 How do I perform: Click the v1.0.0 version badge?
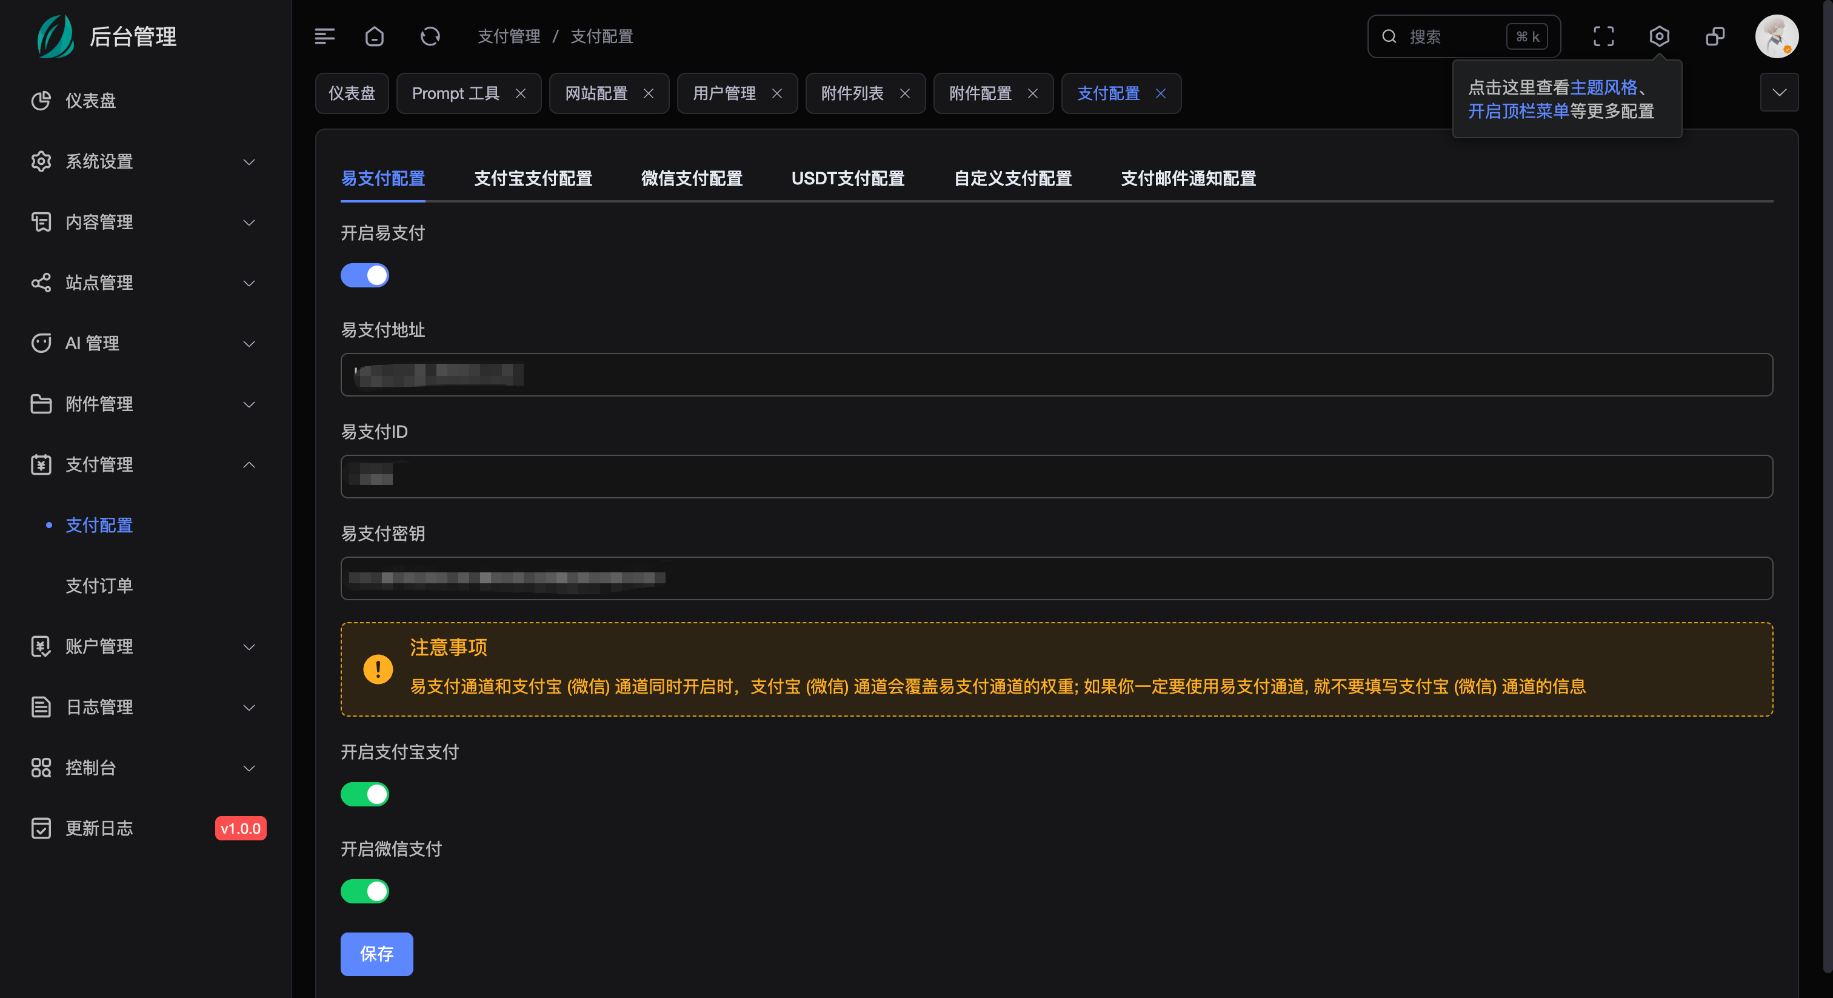(x=241, y=829)
